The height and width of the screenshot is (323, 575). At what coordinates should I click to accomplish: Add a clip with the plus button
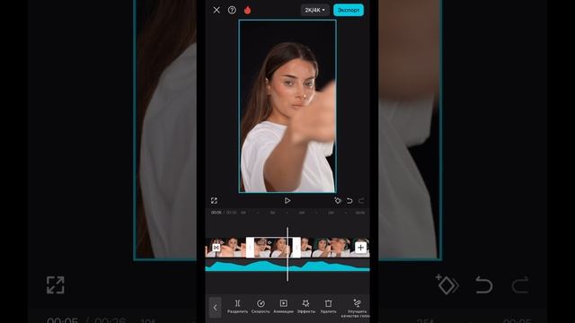point(361,248)
